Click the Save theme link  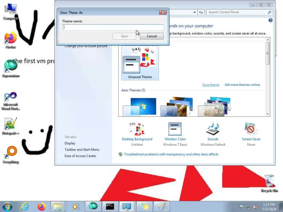point(211,85)
